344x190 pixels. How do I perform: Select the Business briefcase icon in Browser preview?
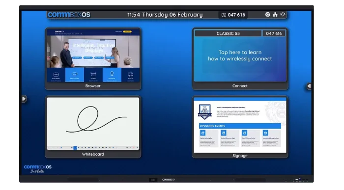coord(56,75)
